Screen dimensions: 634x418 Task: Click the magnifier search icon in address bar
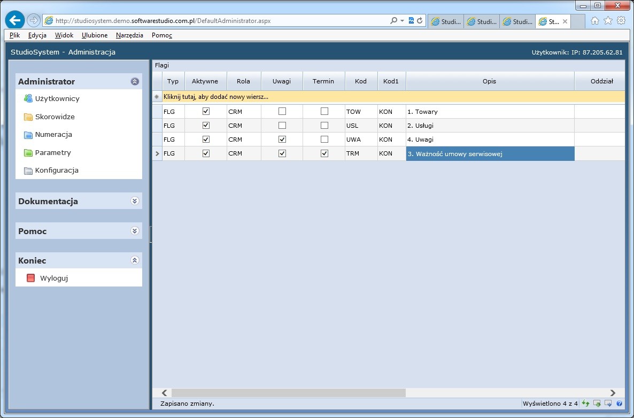point(393,21)
